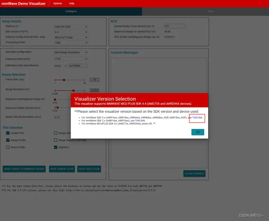Click the Range Resolution slider handle
Viewport: 269px width, 221px height.
(74, 91)
